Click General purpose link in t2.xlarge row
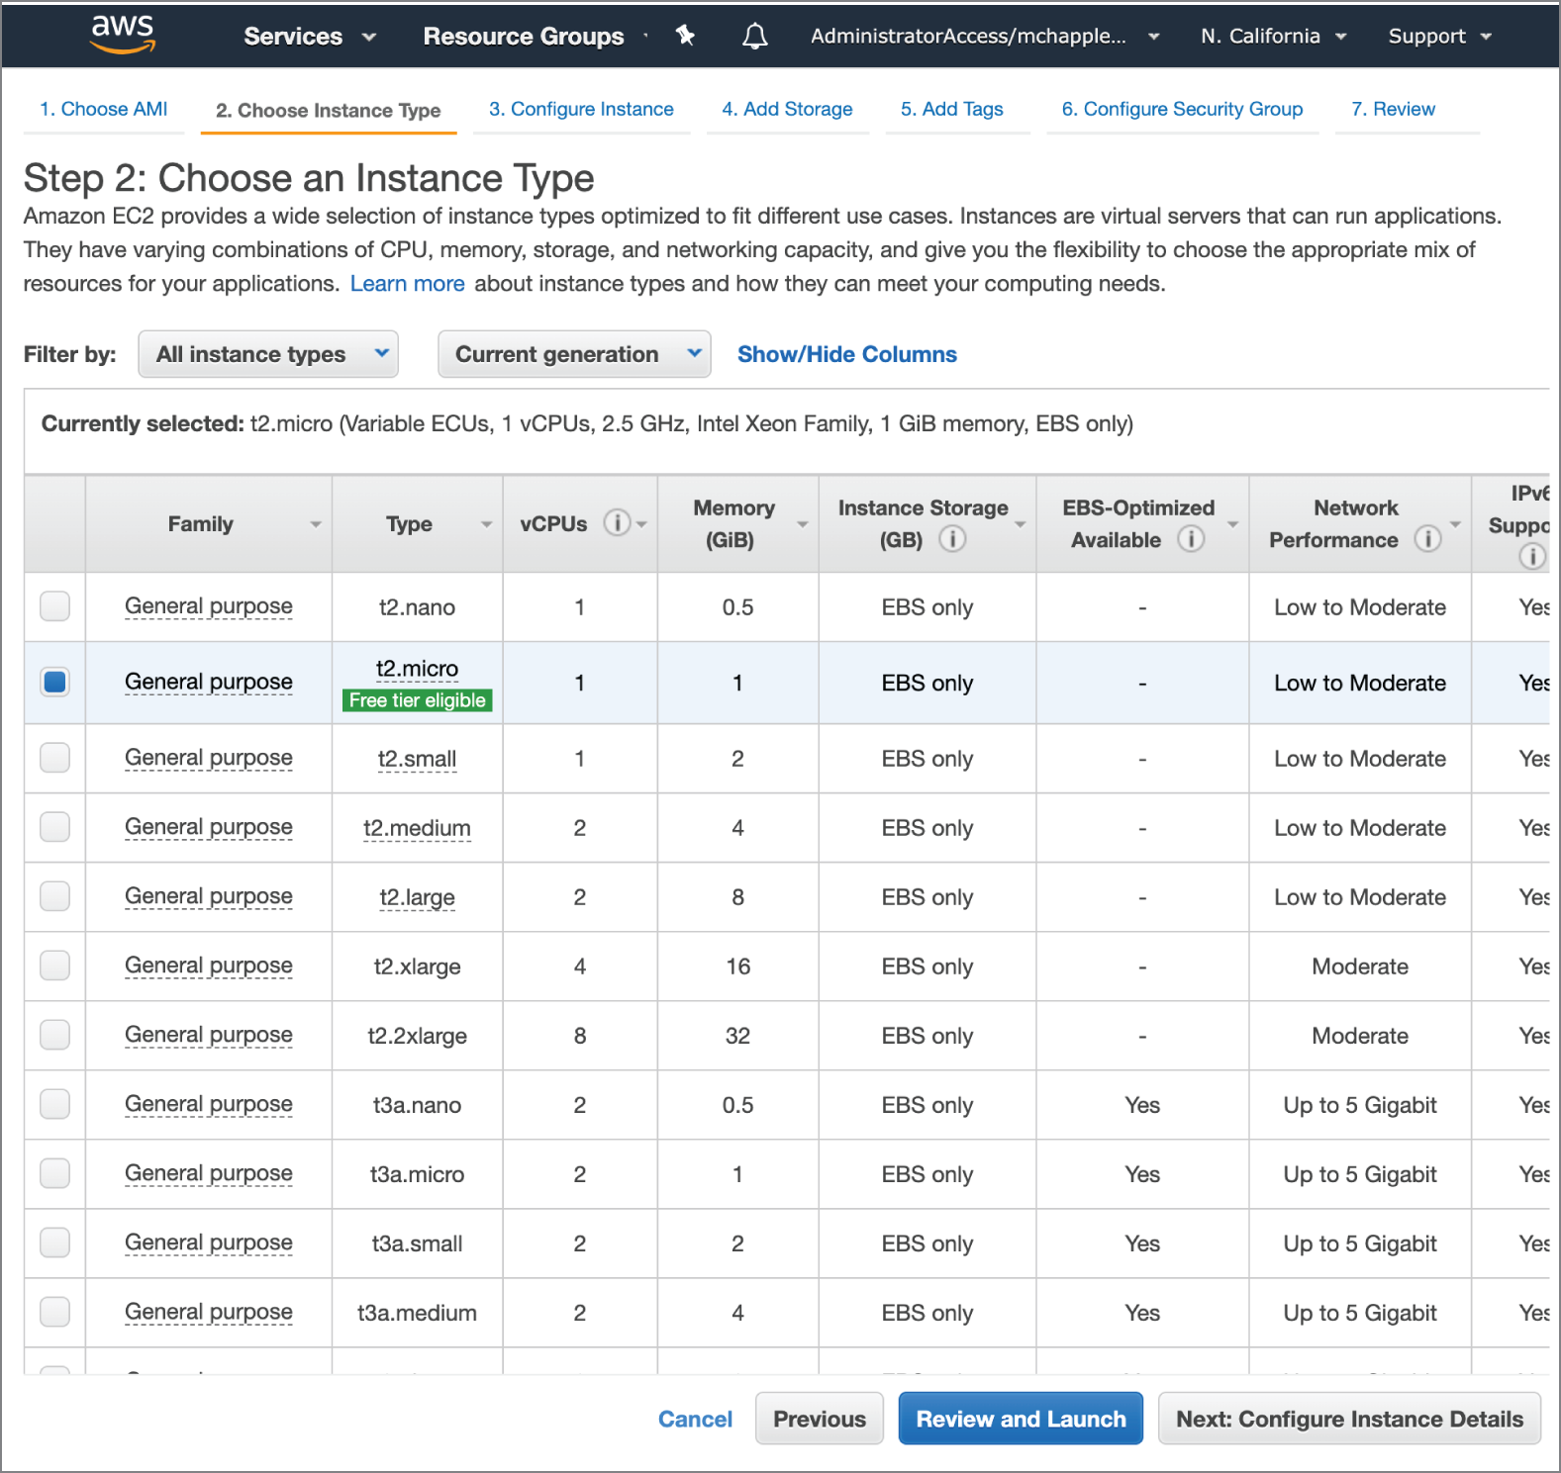 coord(209,966)
